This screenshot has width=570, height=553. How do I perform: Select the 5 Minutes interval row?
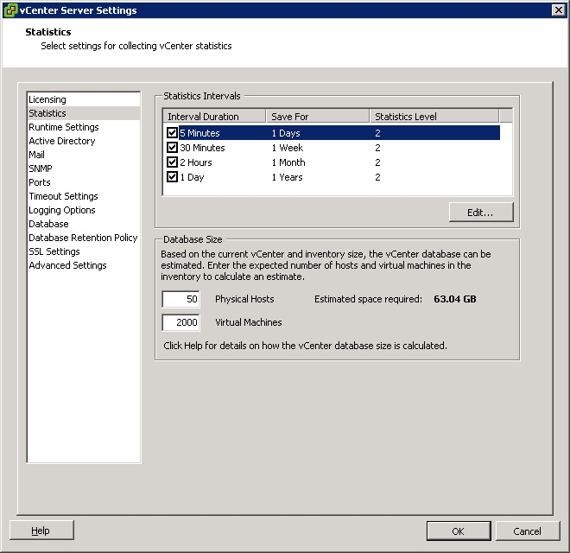pyautogui.click(x=332, y=133)
